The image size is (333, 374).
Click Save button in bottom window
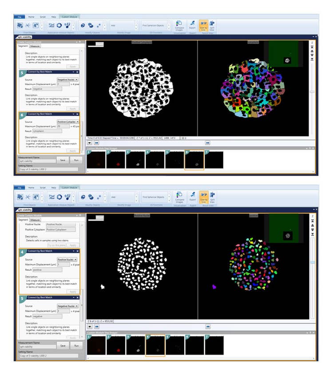tap(63, 345)
